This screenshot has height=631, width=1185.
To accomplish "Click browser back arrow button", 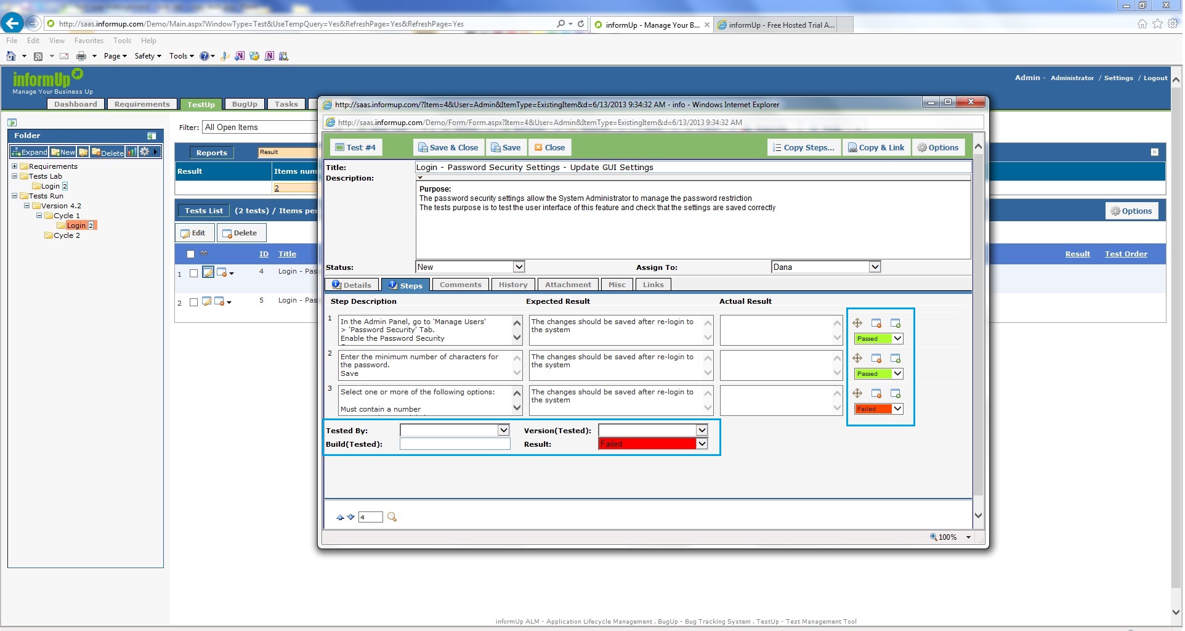I will coord(12,23).
